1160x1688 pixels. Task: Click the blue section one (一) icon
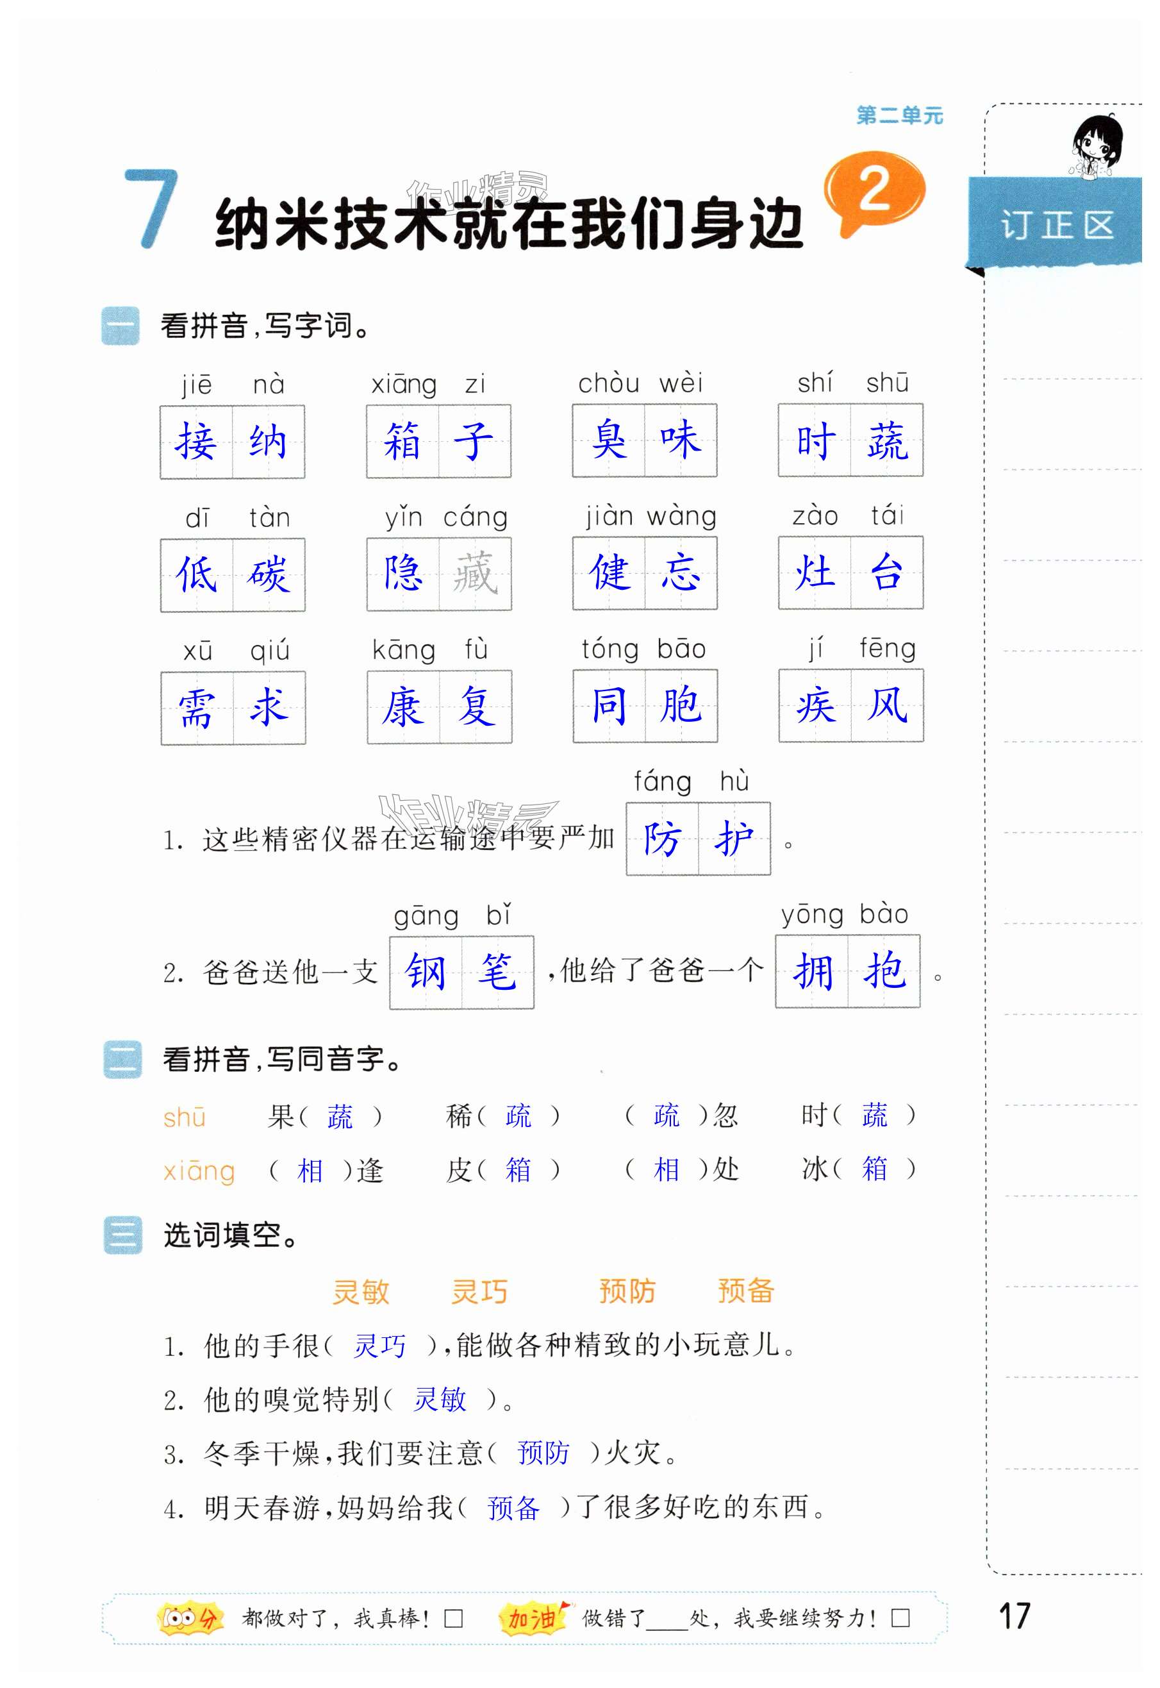tap(120, 326)
